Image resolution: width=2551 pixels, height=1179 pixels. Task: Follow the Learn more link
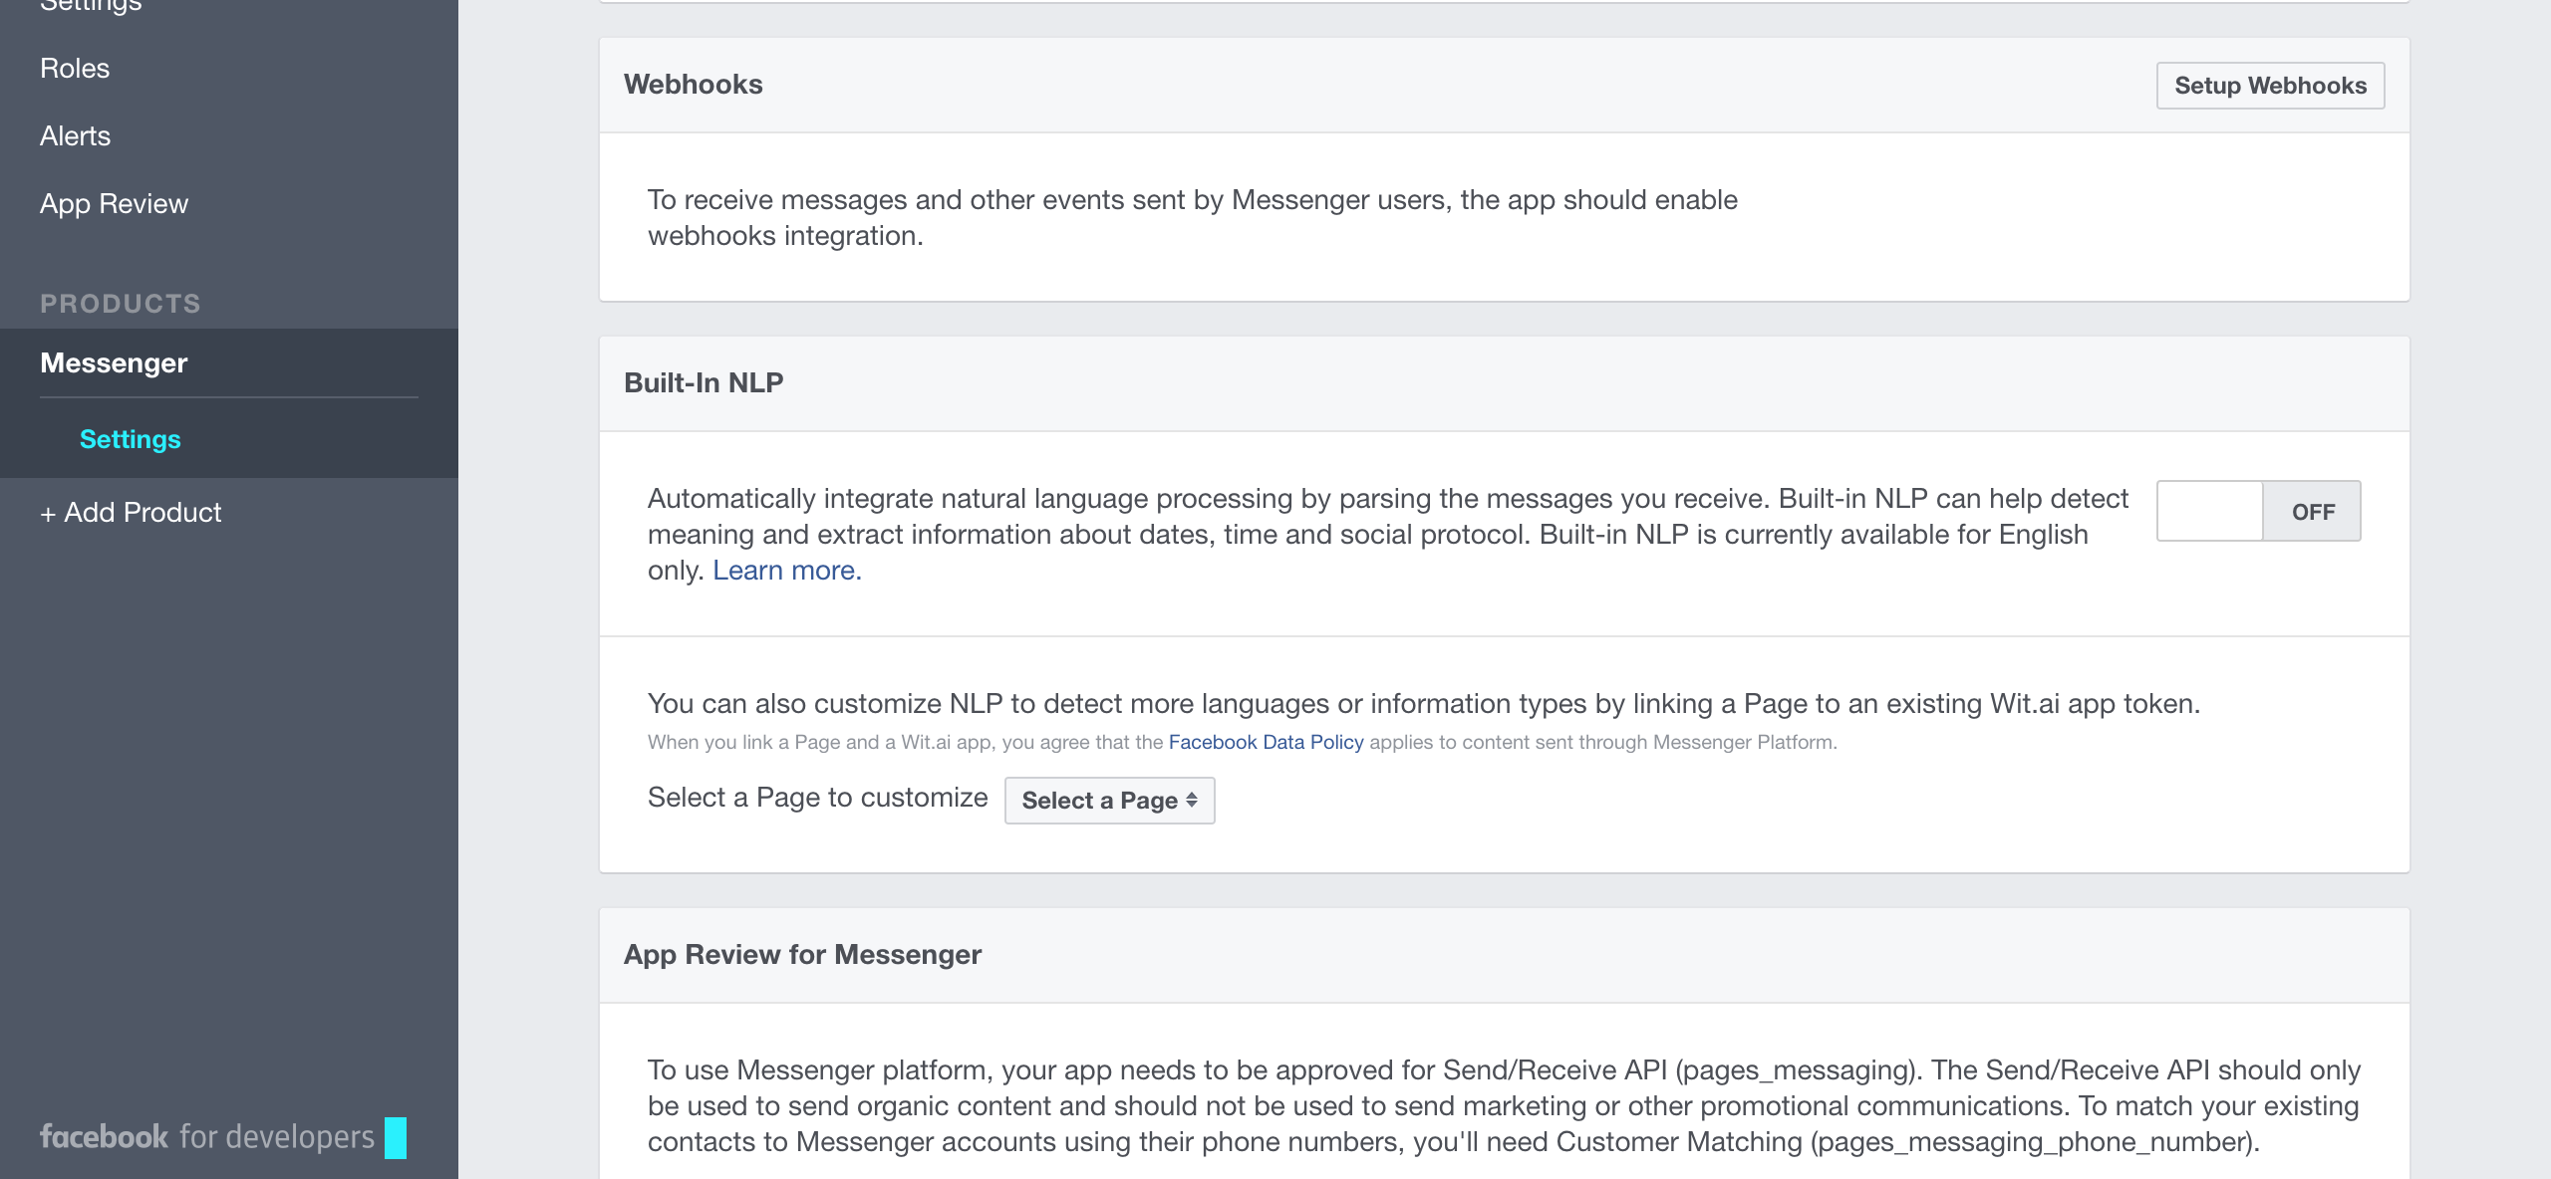pyautogui.click(x=786, y=570)
